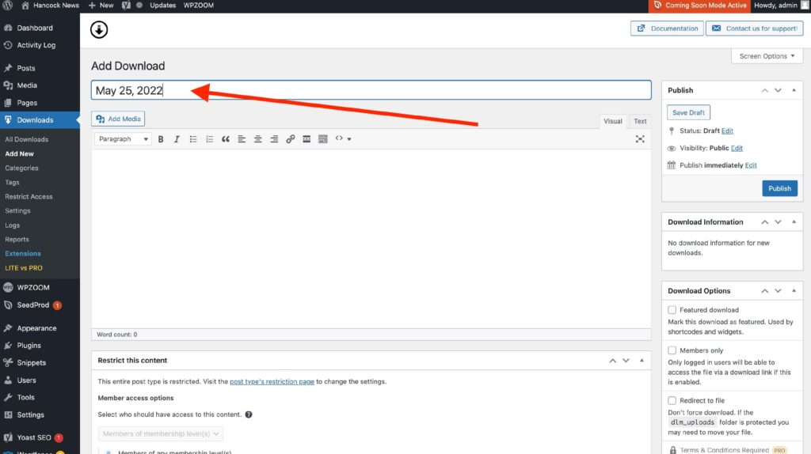Tick the Redirect to file checkbox

tap(672, 401)
